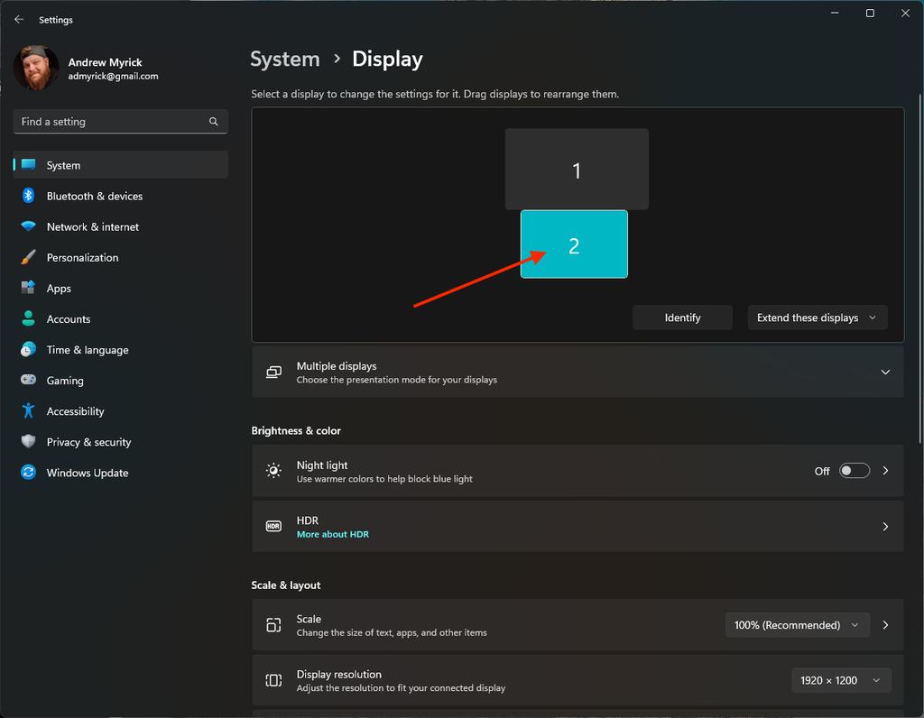
Task: Click the search magnifier icon
Action: click(214, 122)
